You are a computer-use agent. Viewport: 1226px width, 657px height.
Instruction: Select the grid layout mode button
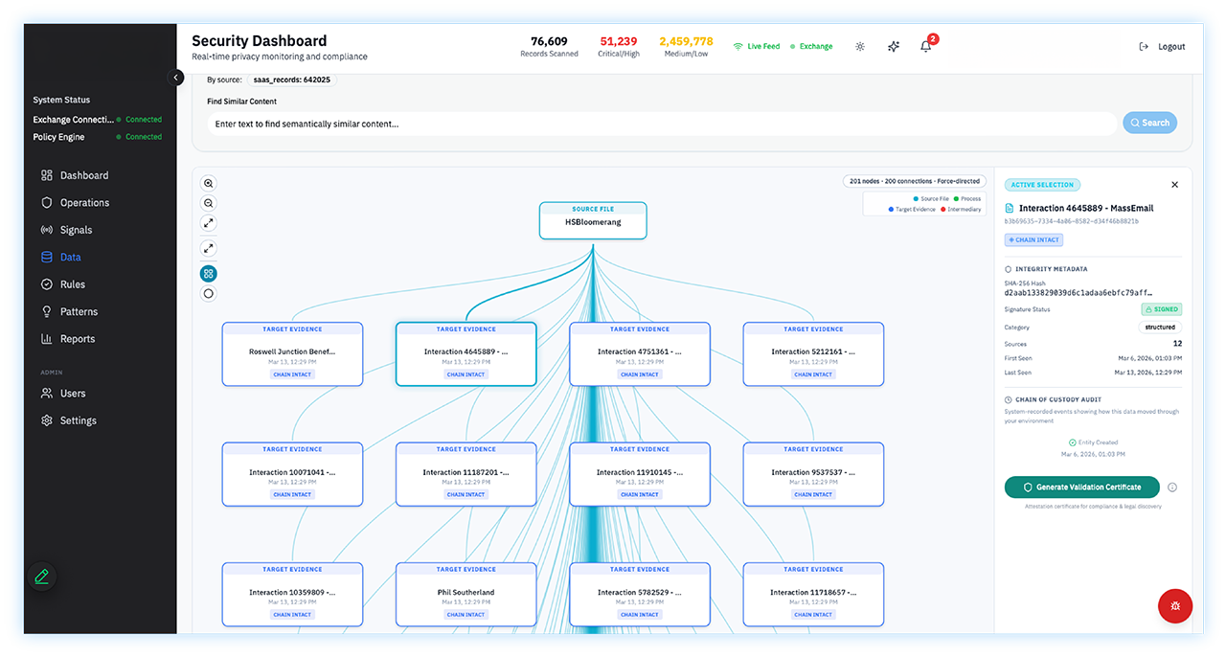coord(209,273)
